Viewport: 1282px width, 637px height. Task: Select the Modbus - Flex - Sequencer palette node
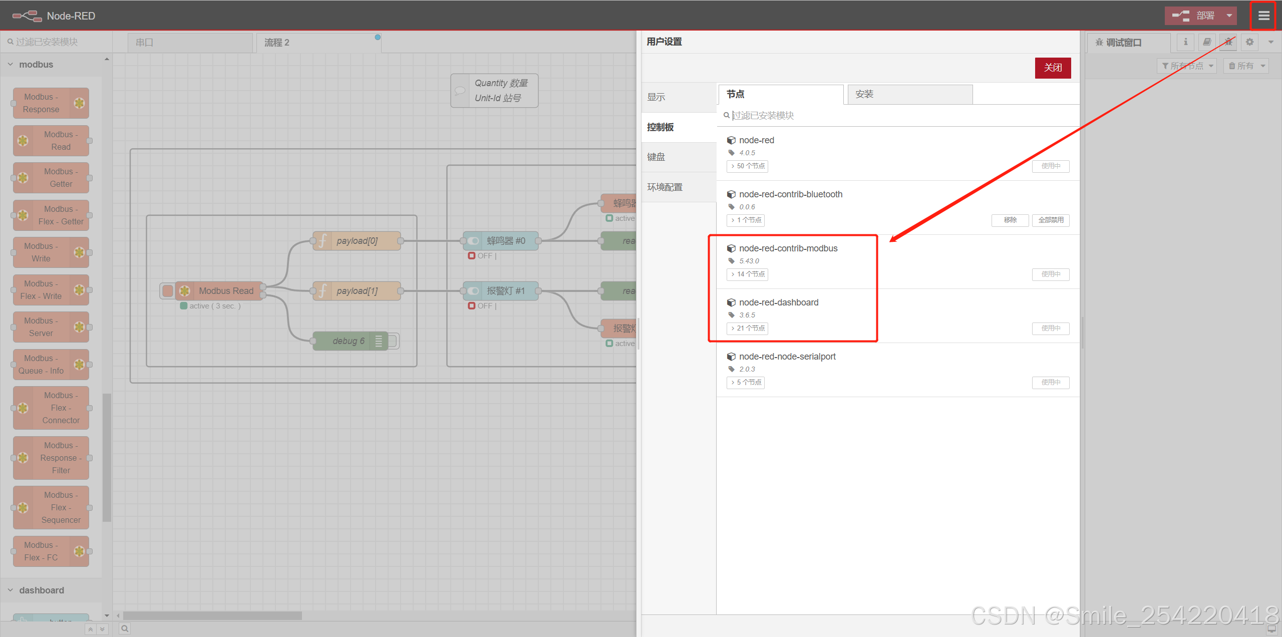click(x=51, y=508)
